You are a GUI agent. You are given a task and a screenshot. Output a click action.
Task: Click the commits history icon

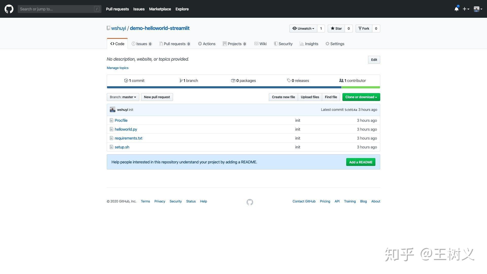(126, 81)
